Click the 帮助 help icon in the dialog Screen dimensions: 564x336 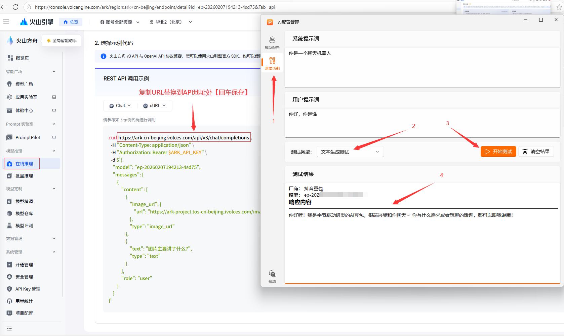(x=272, y=275)
